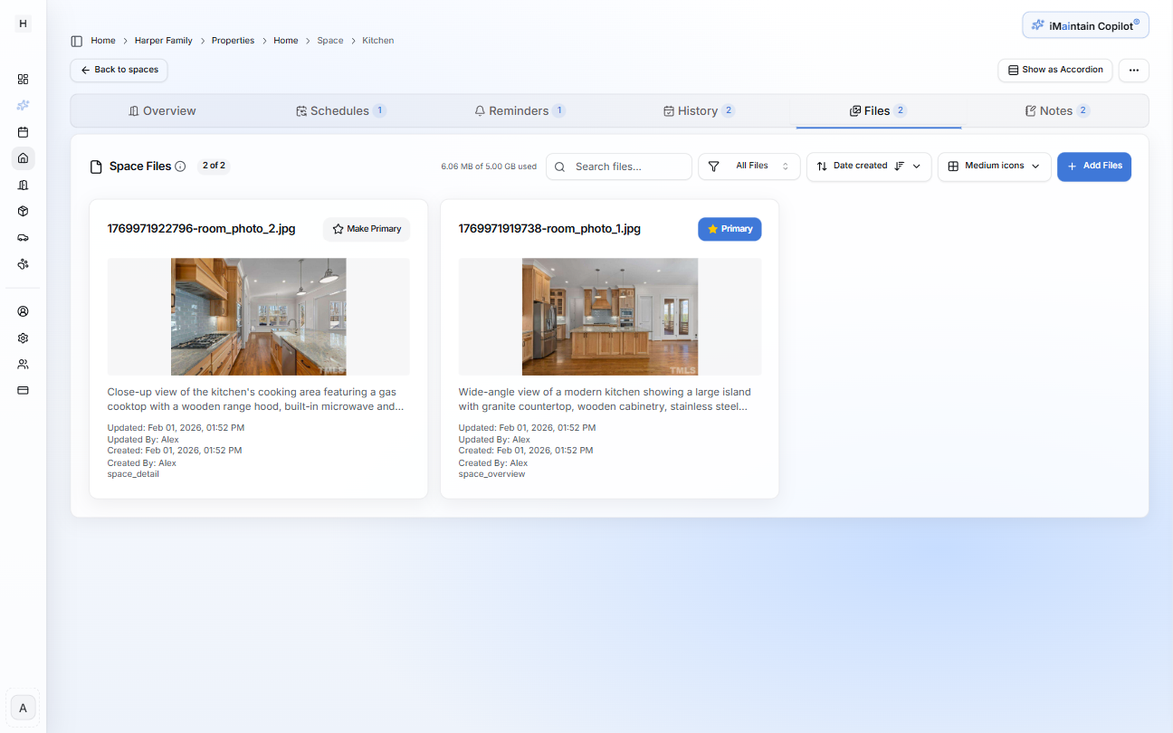Click the Harper Family breadcrumb link
1173x733 pixels.
(163, 40)
